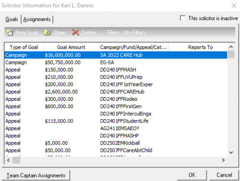Click the $115,000.00 goal amount
The image size is (240, 181).
59,121
